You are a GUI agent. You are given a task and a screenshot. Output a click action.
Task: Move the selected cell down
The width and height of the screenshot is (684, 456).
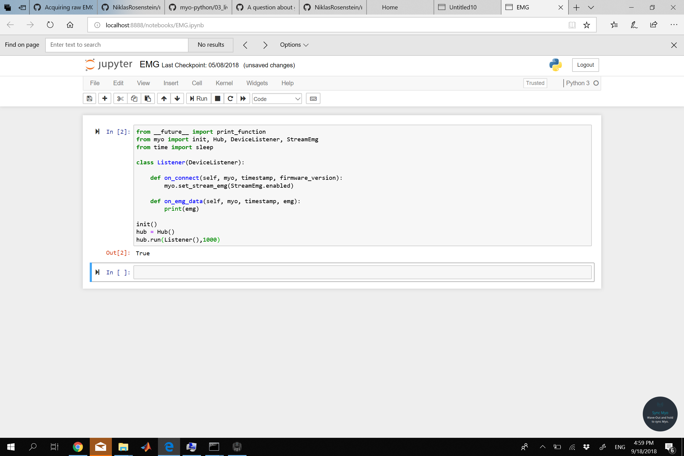(177, 98)
